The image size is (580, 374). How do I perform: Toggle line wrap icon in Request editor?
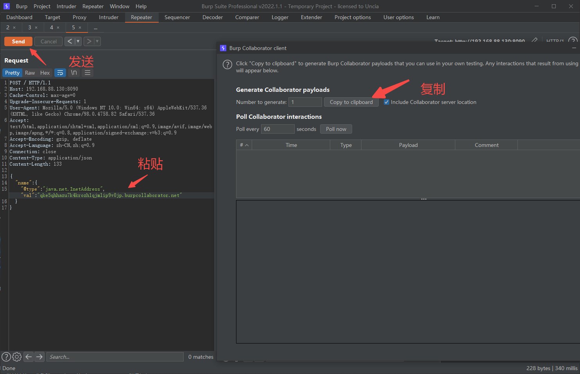pos(60,73)
